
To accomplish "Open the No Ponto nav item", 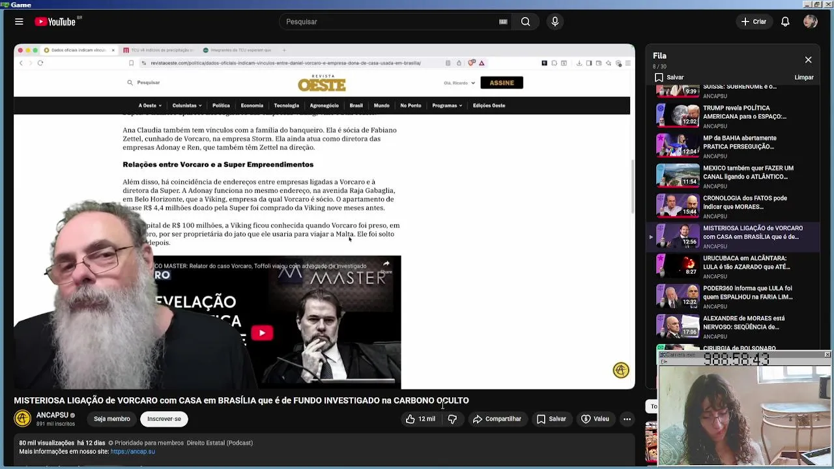I will (x=411, y=106).
